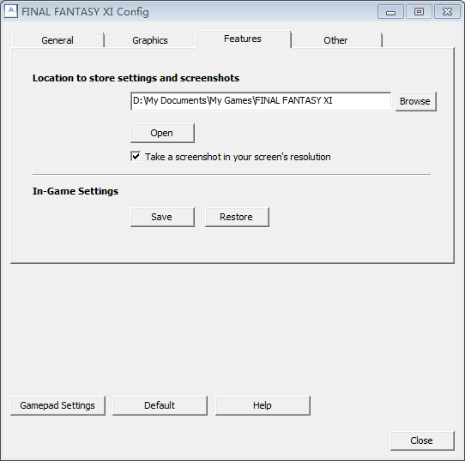The height and width of the screenshot is (461, 465).
Task: Close the window with the title bar X
Action: tap(447, 12)
